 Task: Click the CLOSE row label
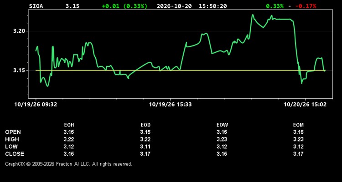click(15, 154)
